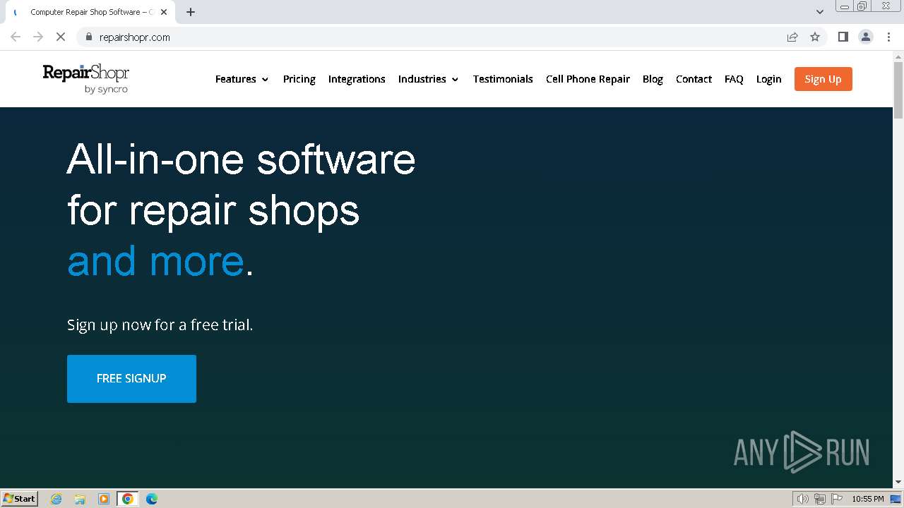Expand the Industries menu
Screen dimensions: 904x508
pyautogui.click(x=428, y=79)
